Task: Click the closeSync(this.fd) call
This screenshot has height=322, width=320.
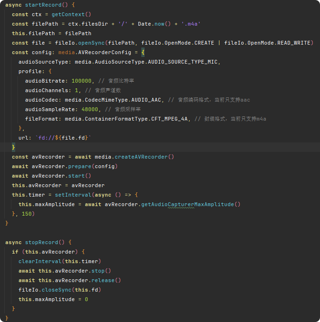Action: click(71, 290)
